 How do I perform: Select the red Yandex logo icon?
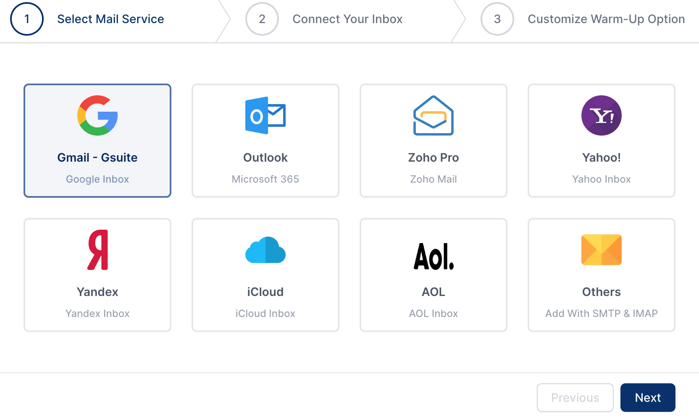click(x=97, y=250)
